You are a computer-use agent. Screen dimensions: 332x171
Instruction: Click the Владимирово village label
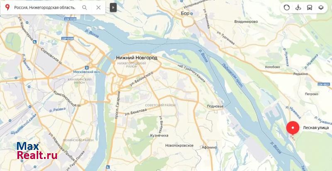coord(246,22)
